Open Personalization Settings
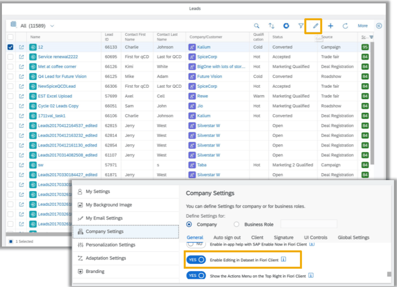 [x=126, y=245]
